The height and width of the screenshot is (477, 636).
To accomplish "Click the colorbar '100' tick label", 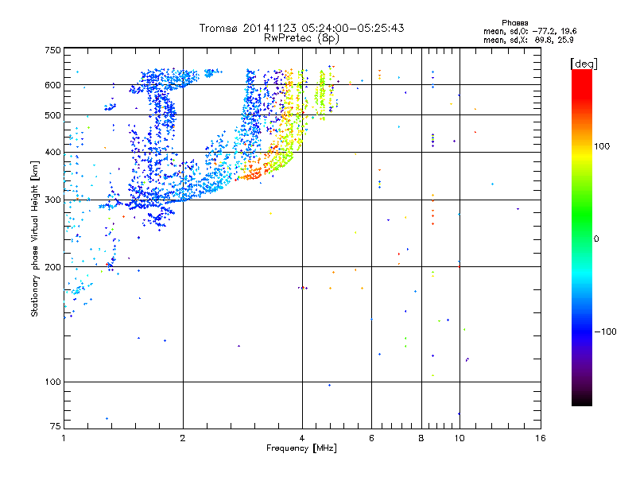I will pyautogui.click(x=602, y=146).
